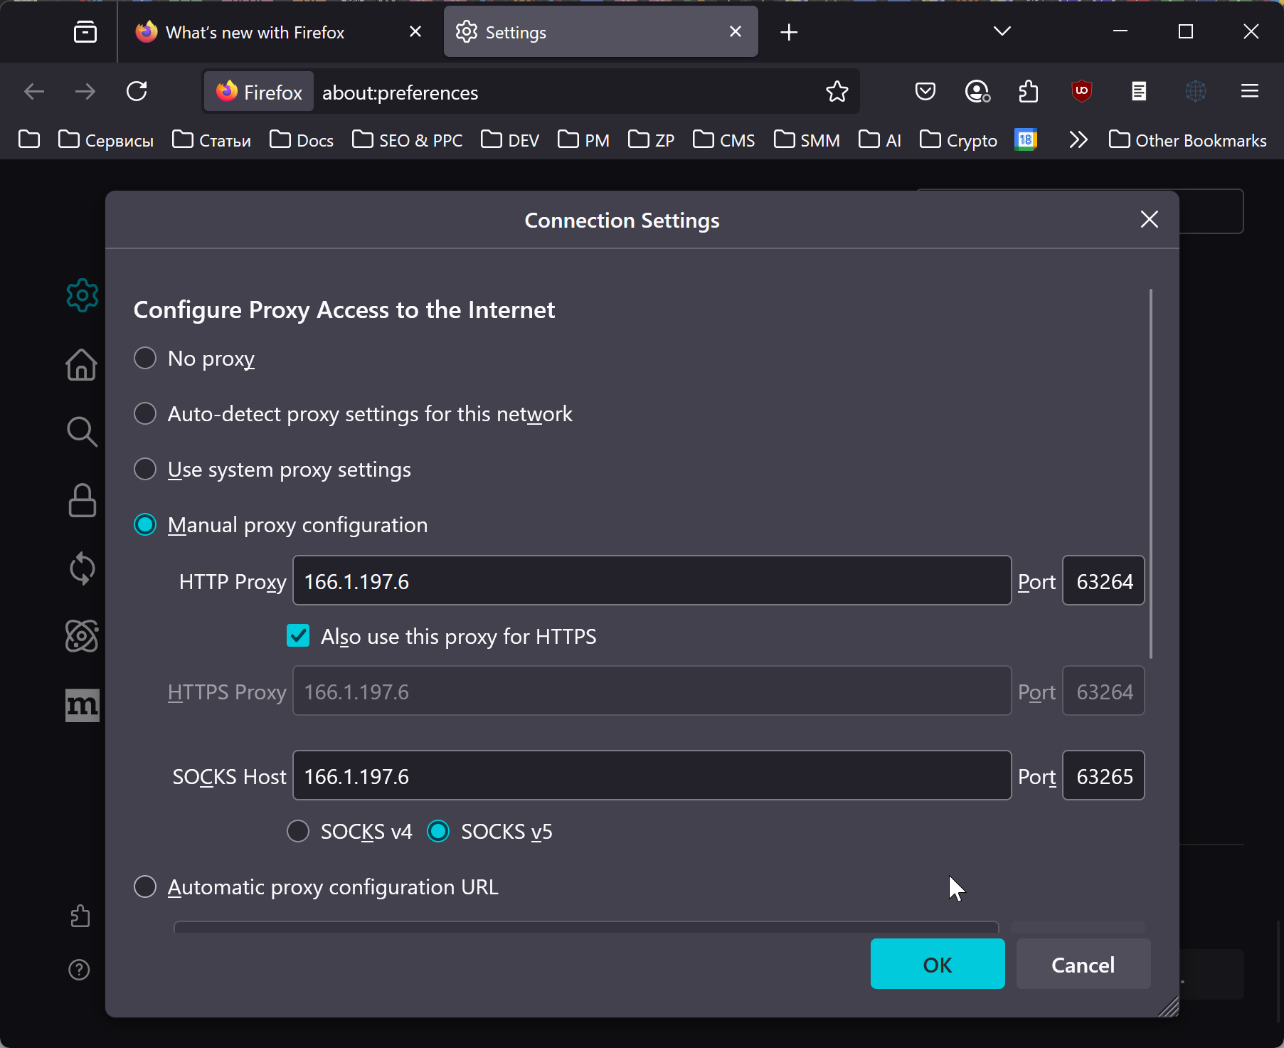Open the Other Bookmarks folder
Viewport: 1284px width, 1048px height.
[x=1187, y=139]
